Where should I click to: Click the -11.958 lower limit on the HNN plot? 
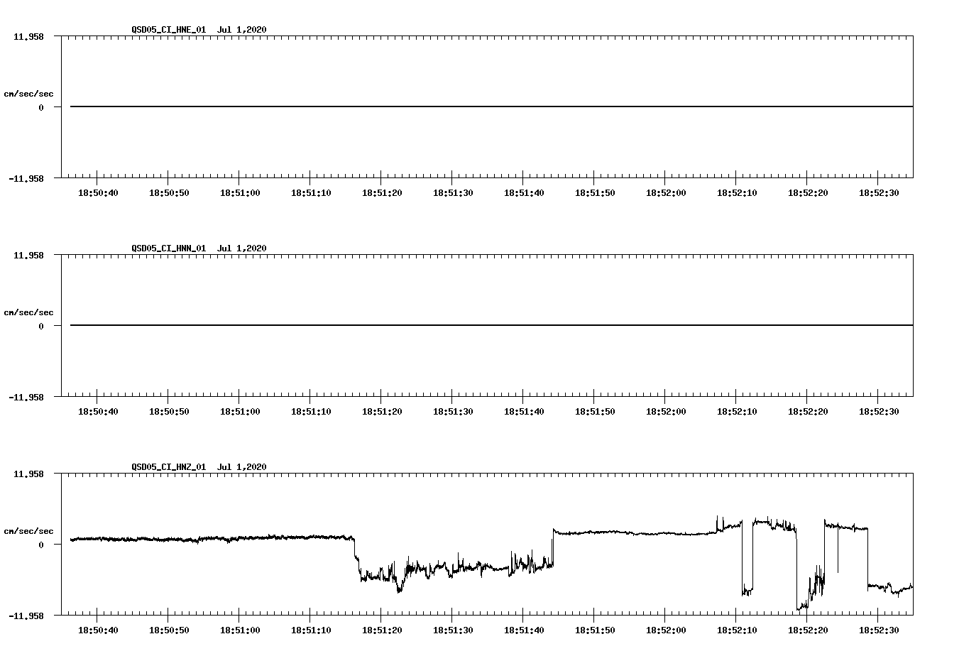(x=26, y=398)
